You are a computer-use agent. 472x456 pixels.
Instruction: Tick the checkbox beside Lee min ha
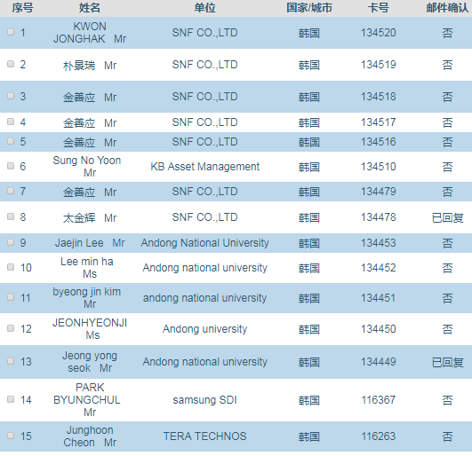[11, 267]
